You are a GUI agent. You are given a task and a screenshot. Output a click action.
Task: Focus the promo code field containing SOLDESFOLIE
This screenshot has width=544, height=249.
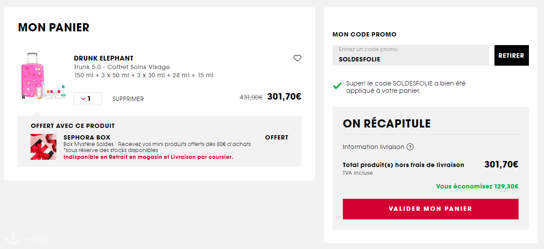410,55
